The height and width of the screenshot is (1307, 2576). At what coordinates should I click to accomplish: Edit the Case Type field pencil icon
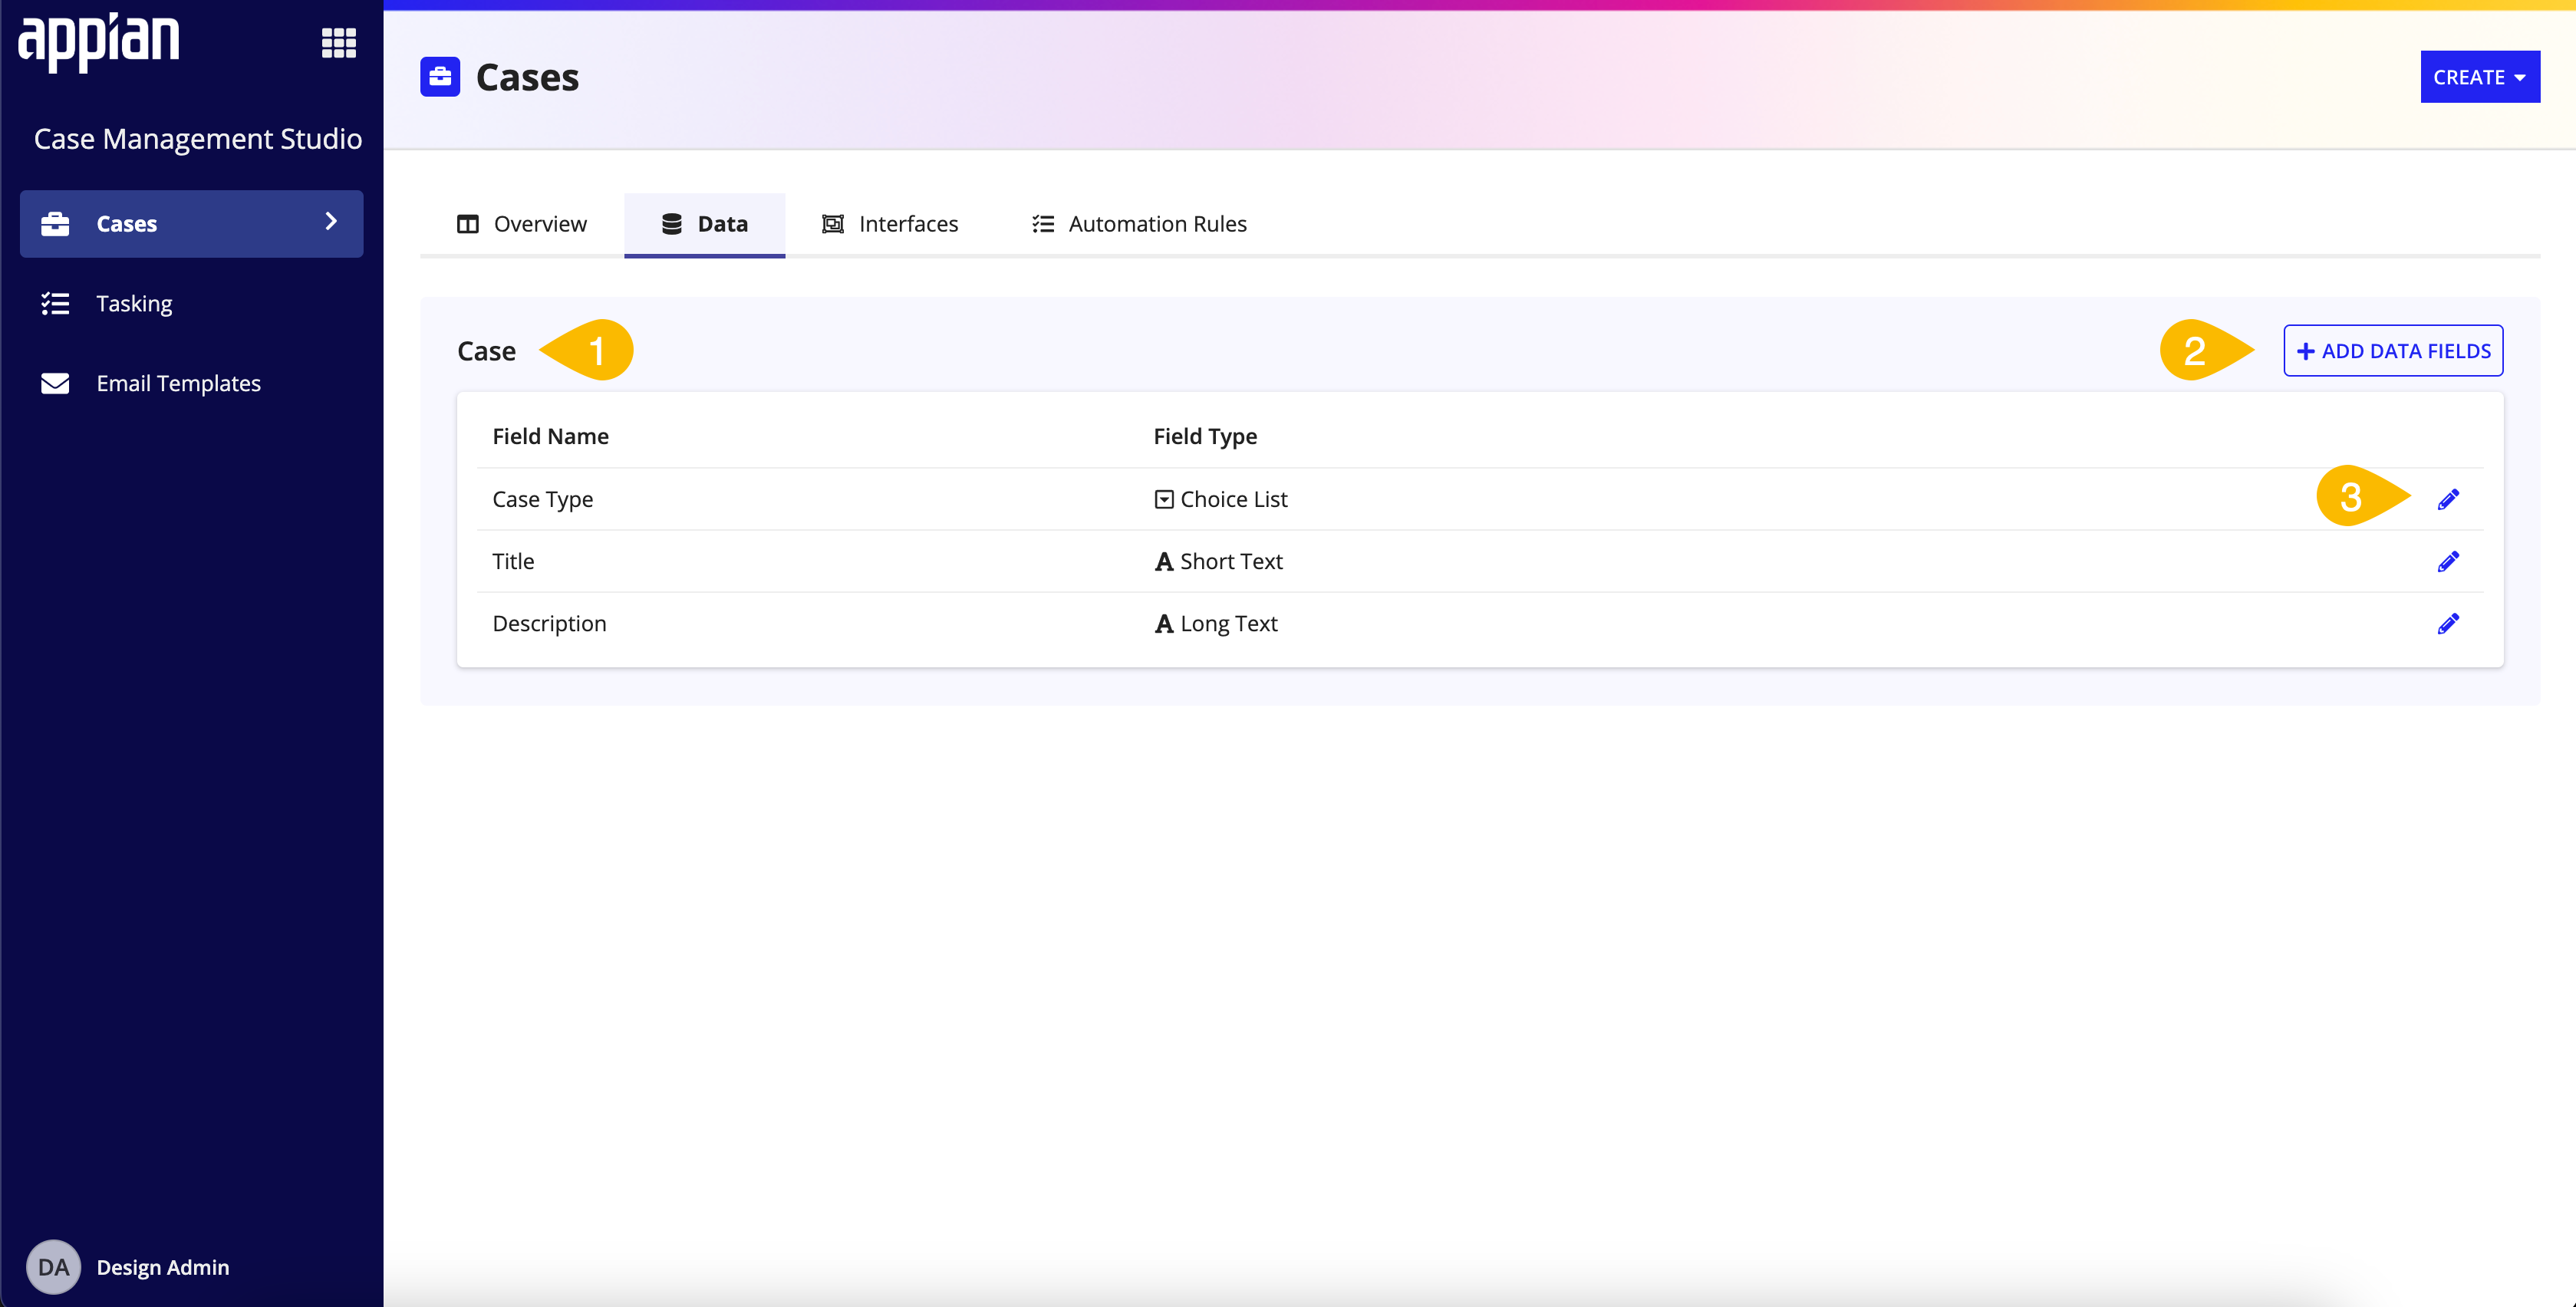tap(2447, 499)
